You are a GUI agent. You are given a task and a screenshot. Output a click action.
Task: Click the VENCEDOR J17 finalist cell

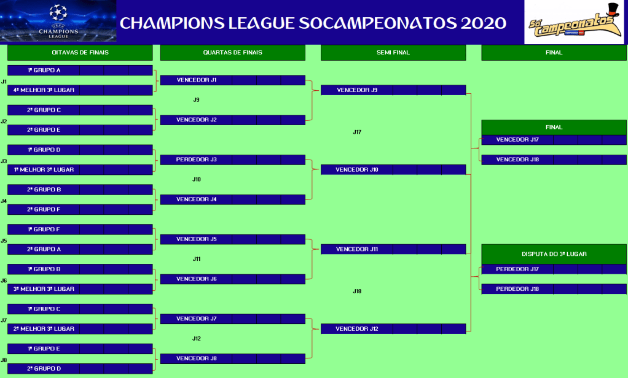517,140
